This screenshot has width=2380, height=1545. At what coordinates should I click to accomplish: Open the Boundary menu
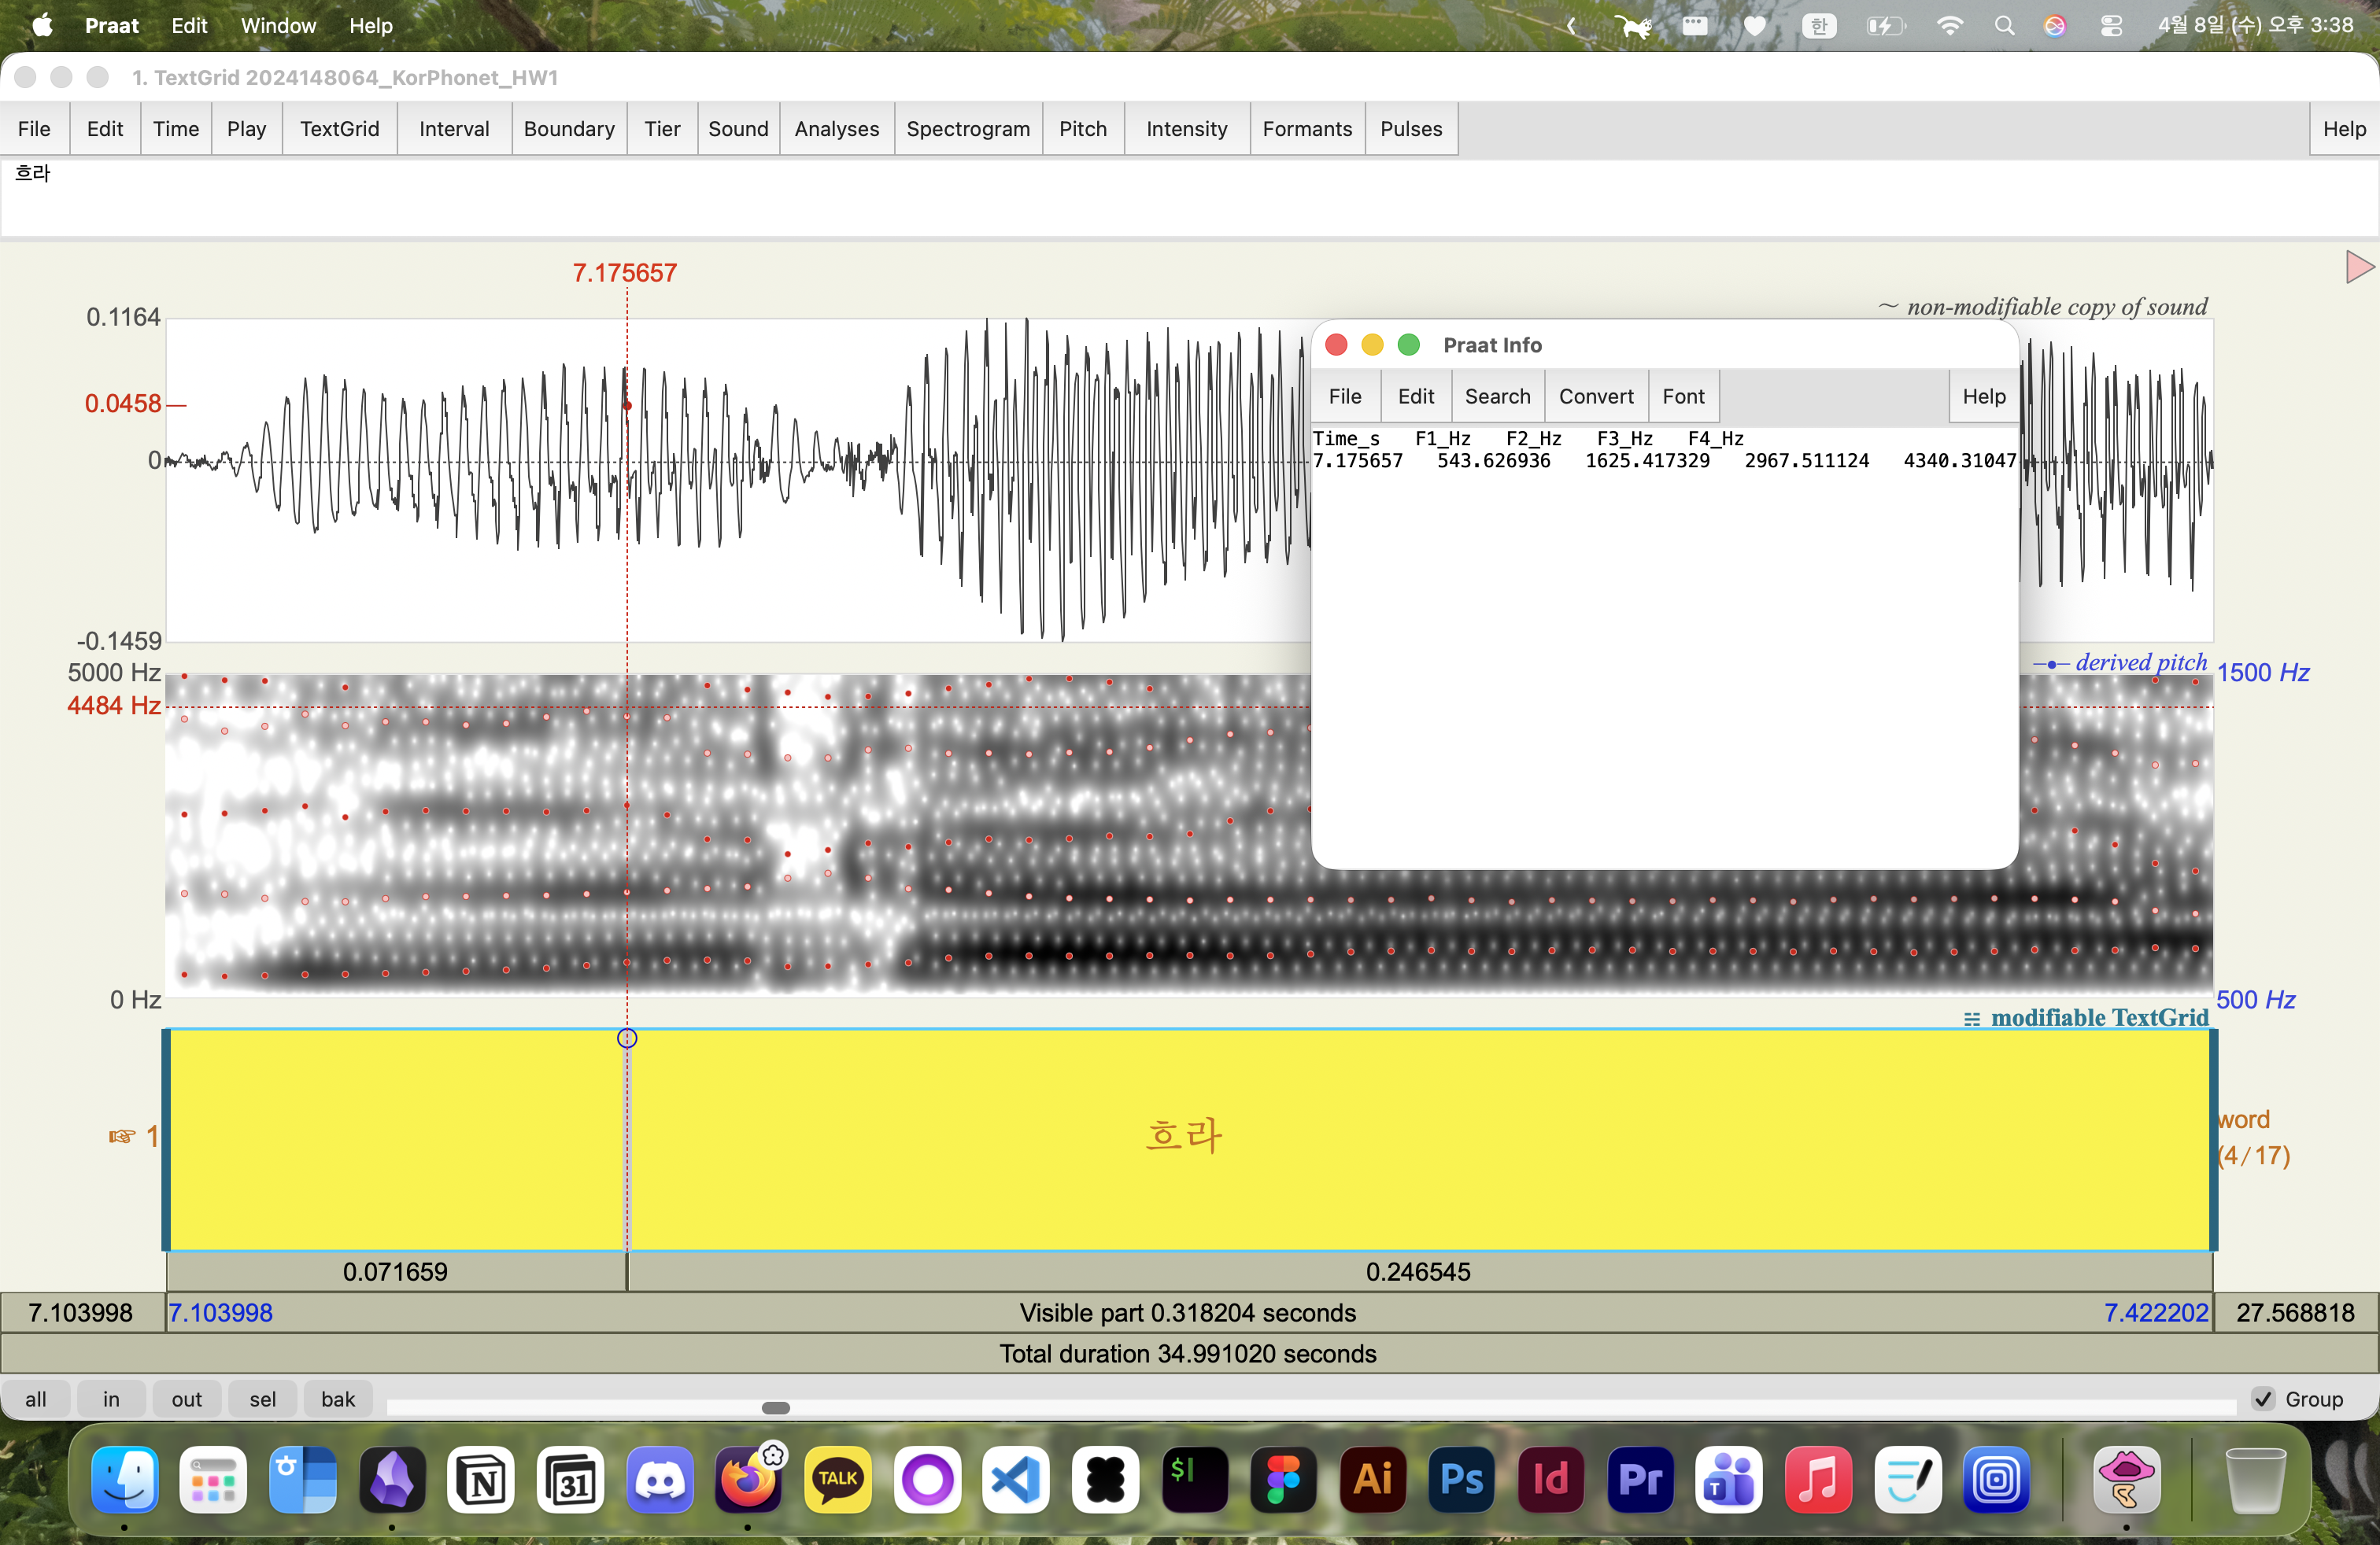click(x=568, y=129)
